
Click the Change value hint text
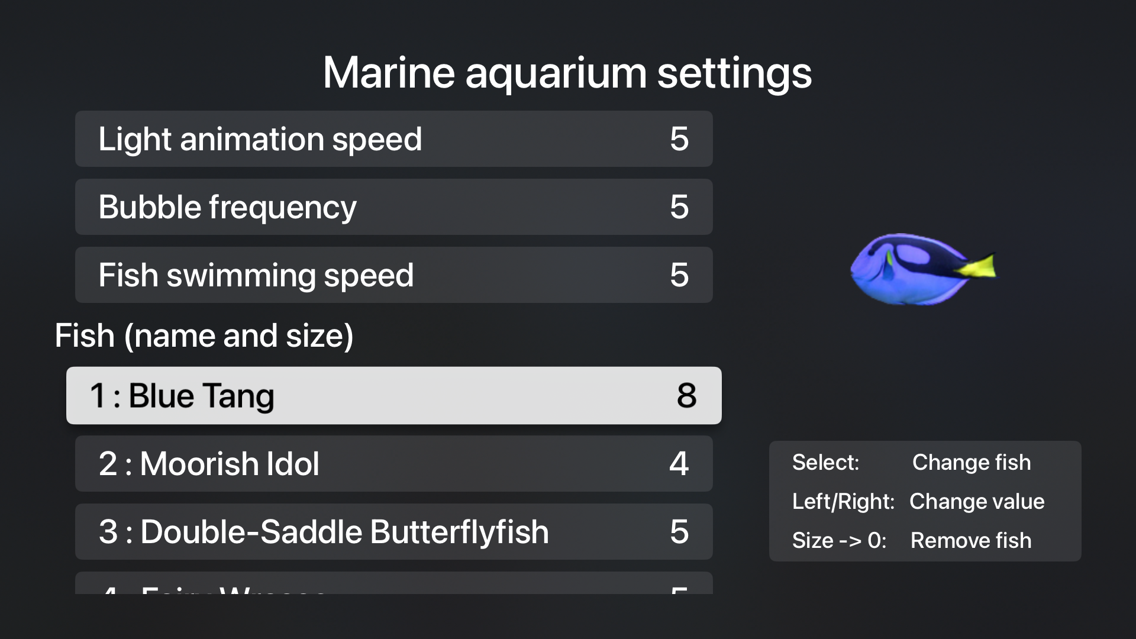[976, 501]
